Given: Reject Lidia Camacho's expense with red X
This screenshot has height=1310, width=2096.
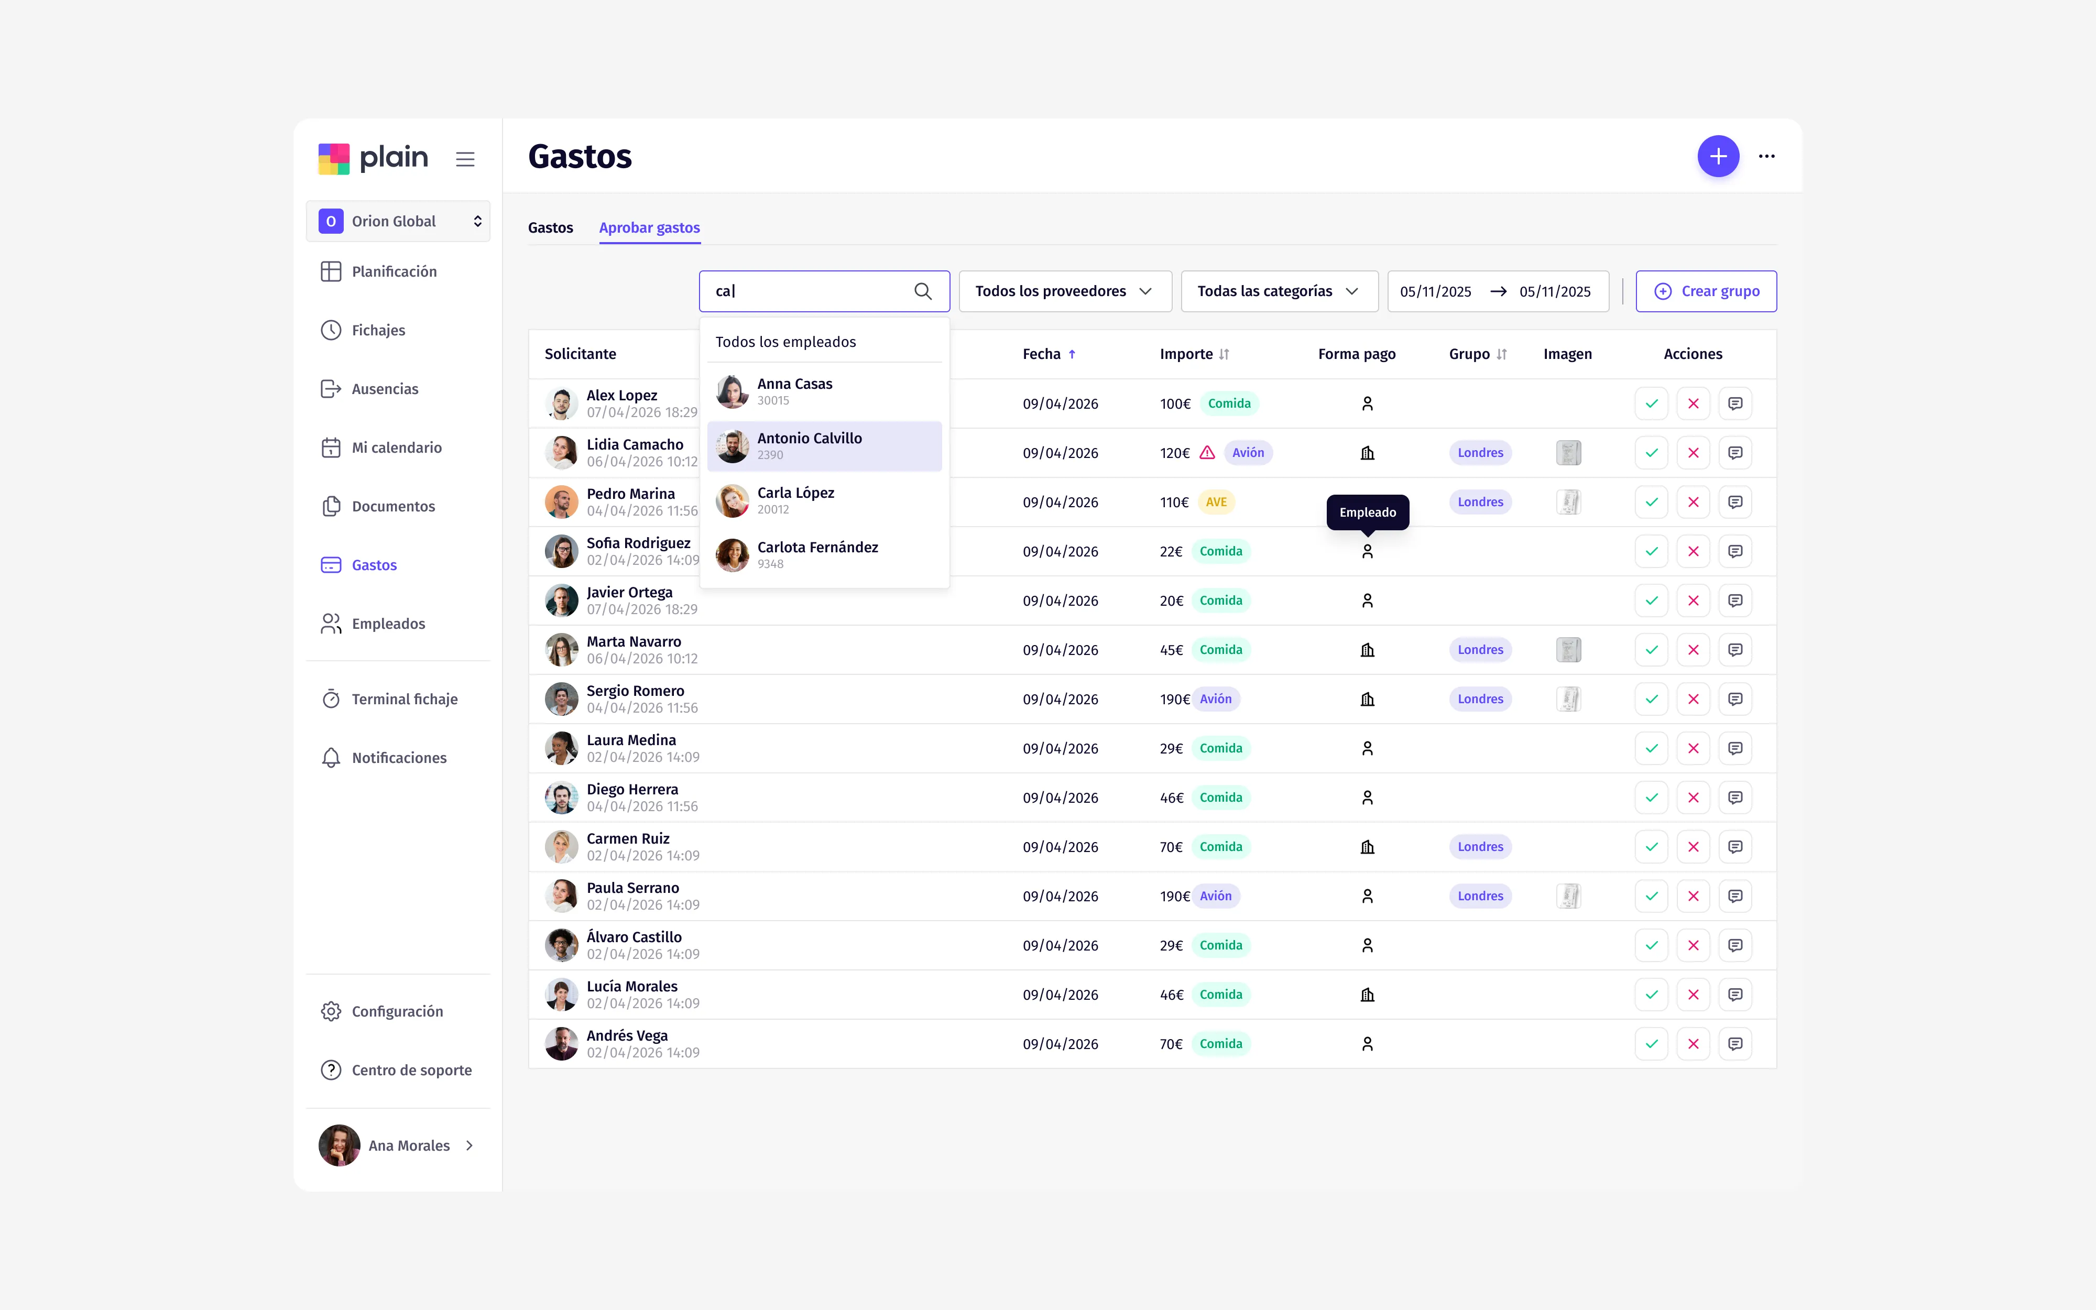Looking at the screenshot, I should (1693, 453).
